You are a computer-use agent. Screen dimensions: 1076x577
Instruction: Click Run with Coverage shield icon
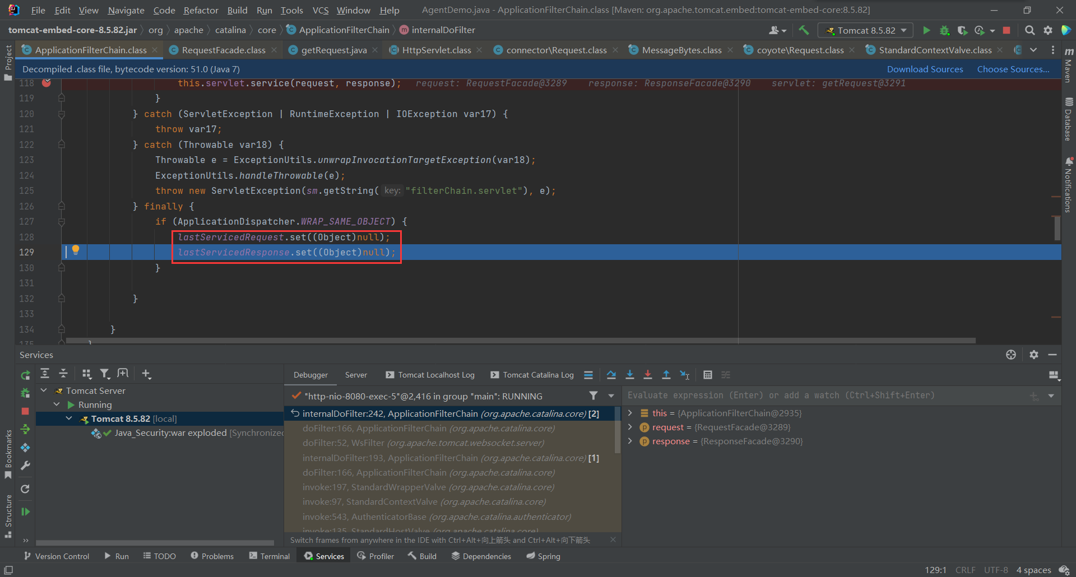pyautogui.click(x=962, y=30)
